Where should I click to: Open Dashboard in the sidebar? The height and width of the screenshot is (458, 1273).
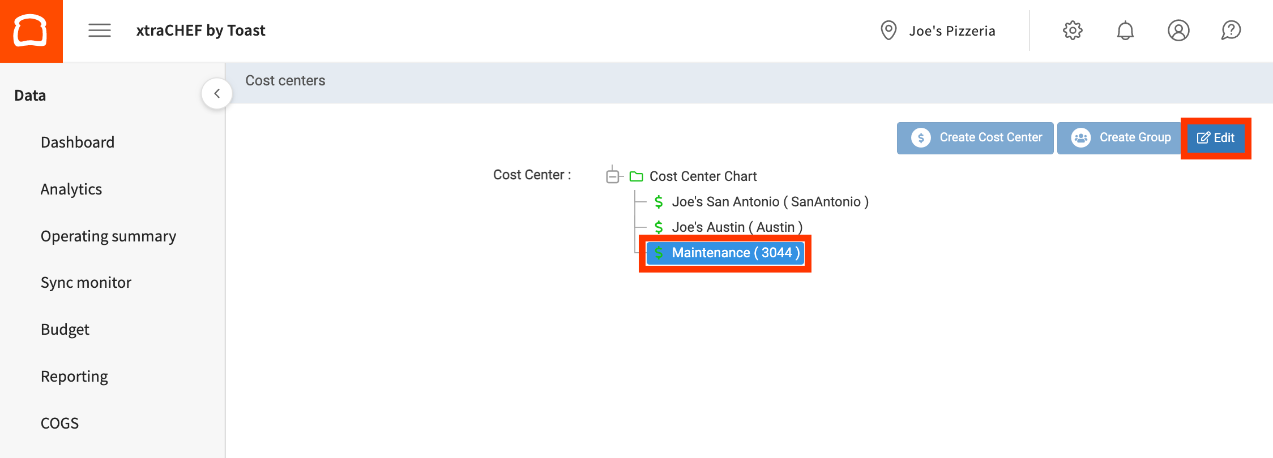tap(78, 142)
